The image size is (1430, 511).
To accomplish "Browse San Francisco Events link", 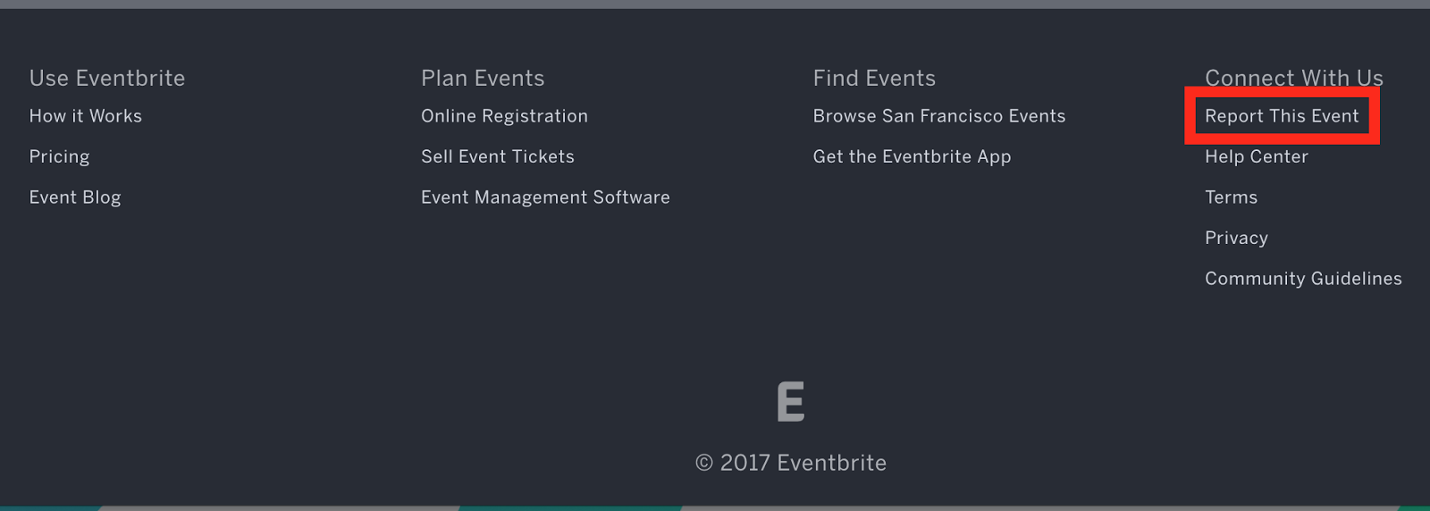I will click(x=939, y=116).
